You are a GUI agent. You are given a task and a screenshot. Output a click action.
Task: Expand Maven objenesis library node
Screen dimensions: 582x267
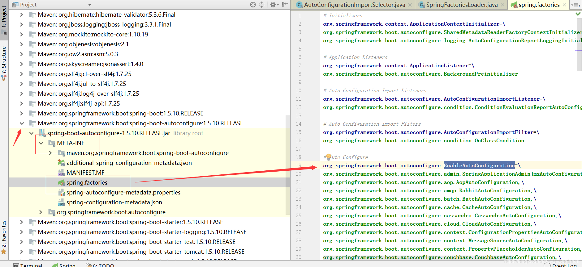click(x=21, y=44)
